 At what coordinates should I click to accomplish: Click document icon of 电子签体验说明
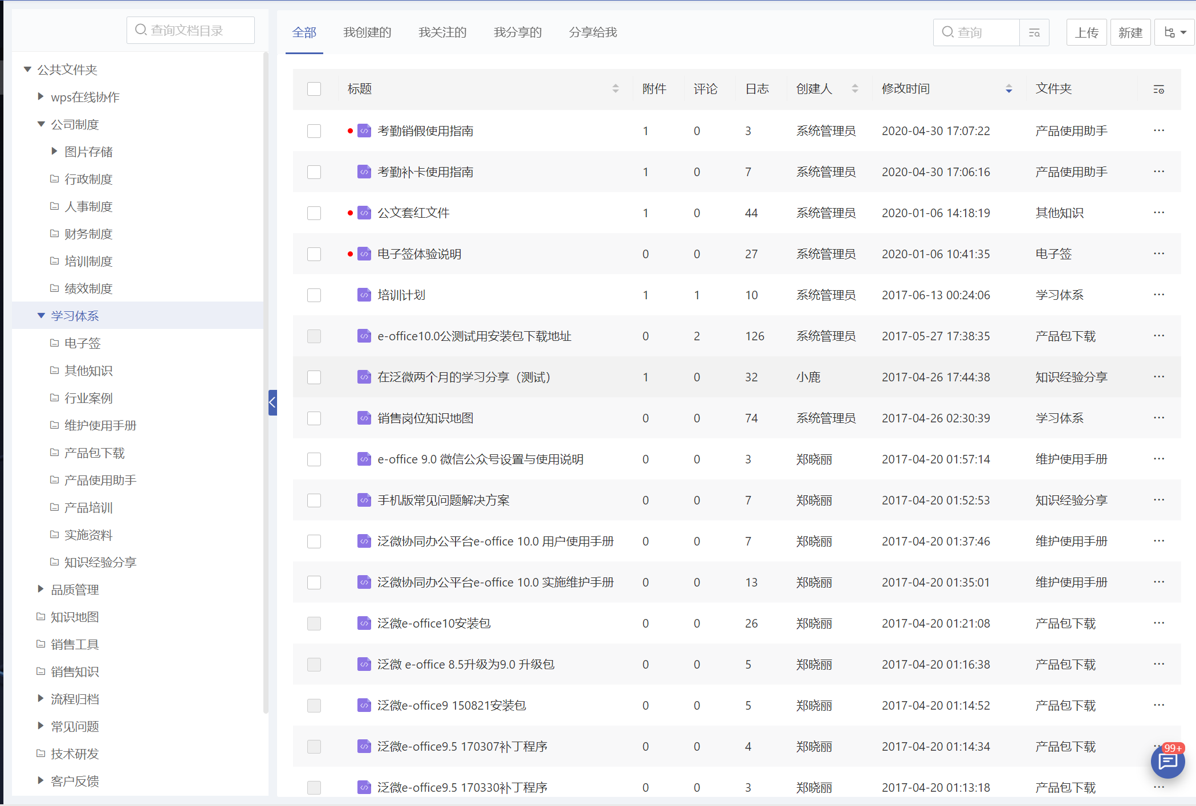[364, 254]
